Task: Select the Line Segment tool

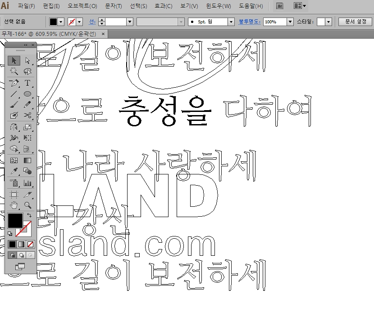Action: 14,94
